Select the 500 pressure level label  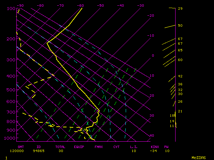pos(11,90)
